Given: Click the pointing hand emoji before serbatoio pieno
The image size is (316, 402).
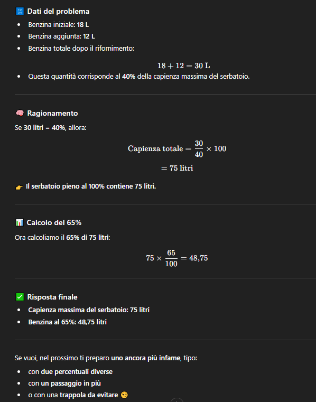Looking at the screenshot, I should click(19, 187).
